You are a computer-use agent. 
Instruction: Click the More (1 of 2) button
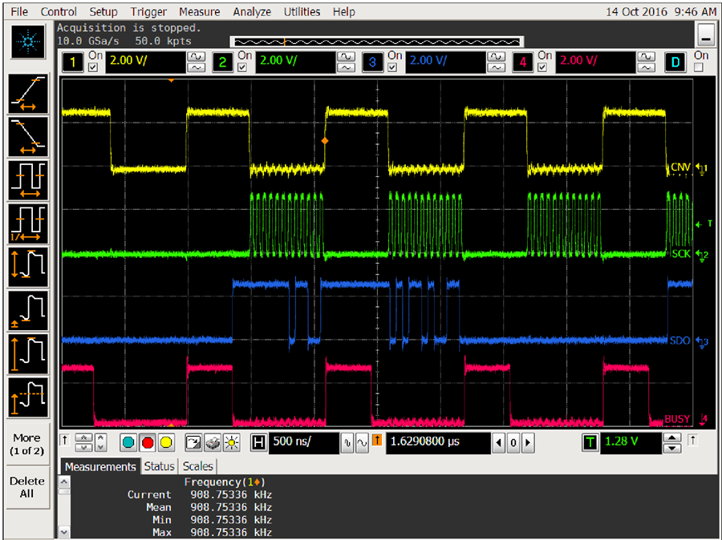pyautogui.click(x=26, y=444)
